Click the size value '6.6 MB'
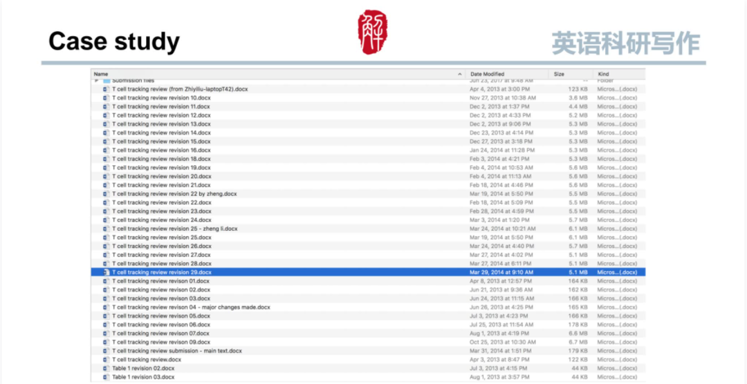 click(x=578, y=334)
